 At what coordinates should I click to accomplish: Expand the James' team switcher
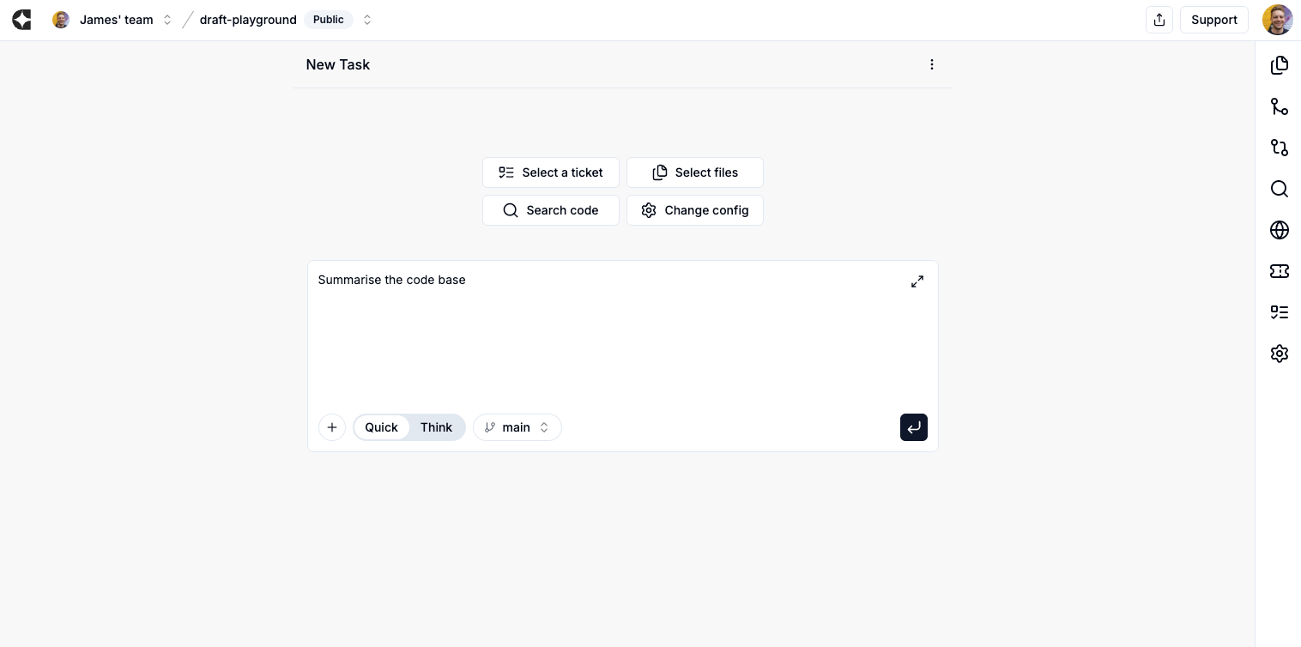[167, 20]
